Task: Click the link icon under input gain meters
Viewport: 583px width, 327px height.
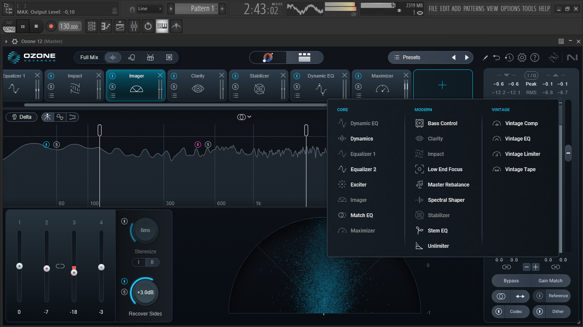Action: pos(507,267)
